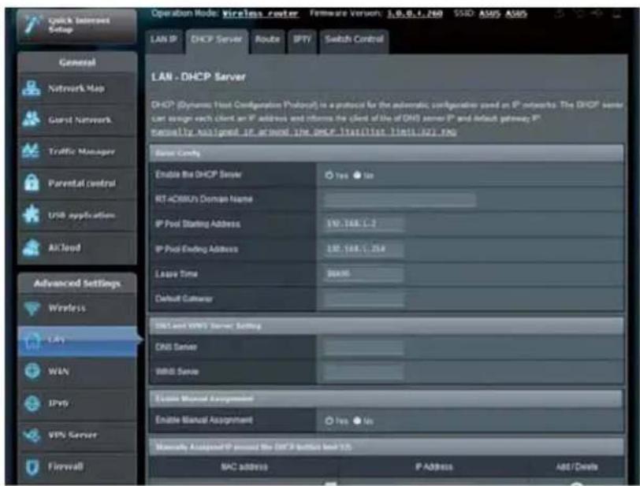This screenshot has width=640, height=486.
Task: Open Parental control in the sidebar
Action: pos(77,183)
